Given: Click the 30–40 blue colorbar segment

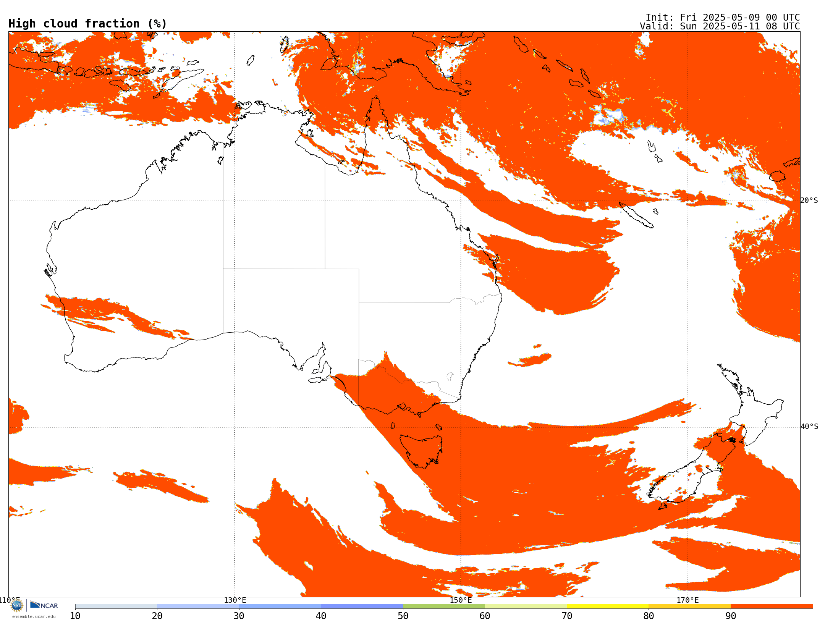Looking at the screenshot, I should (280, 606).
